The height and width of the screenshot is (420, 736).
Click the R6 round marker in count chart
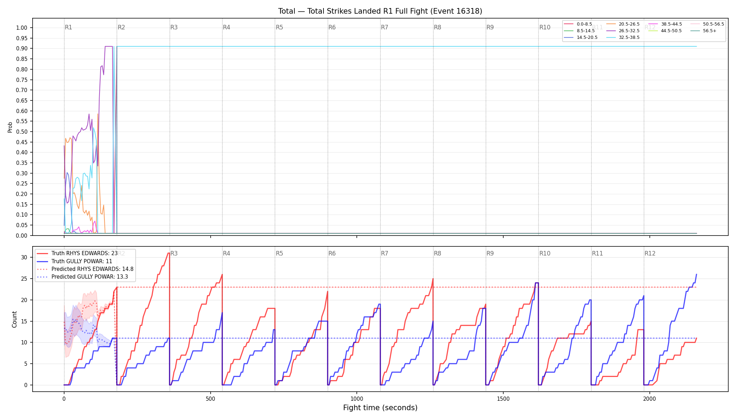click(332, 253)
